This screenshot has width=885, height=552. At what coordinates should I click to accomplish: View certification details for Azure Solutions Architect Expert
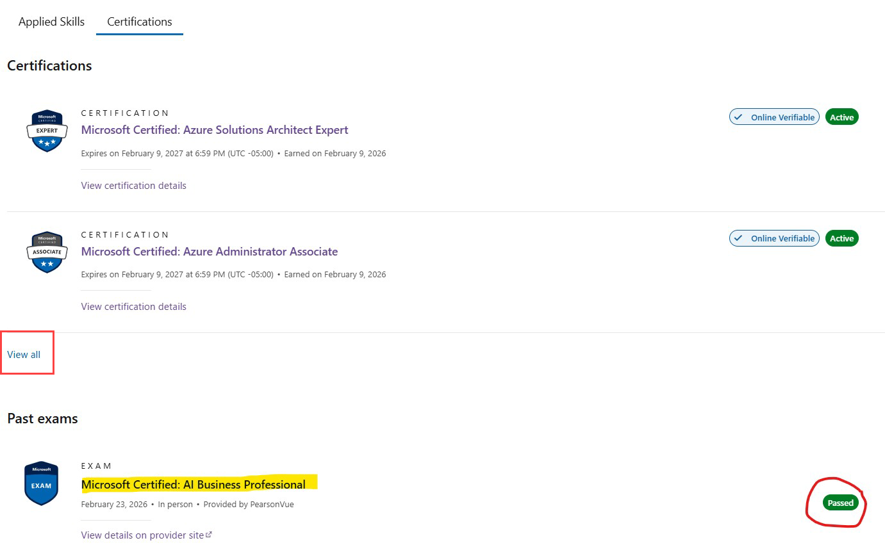click(x=134, y=186)
